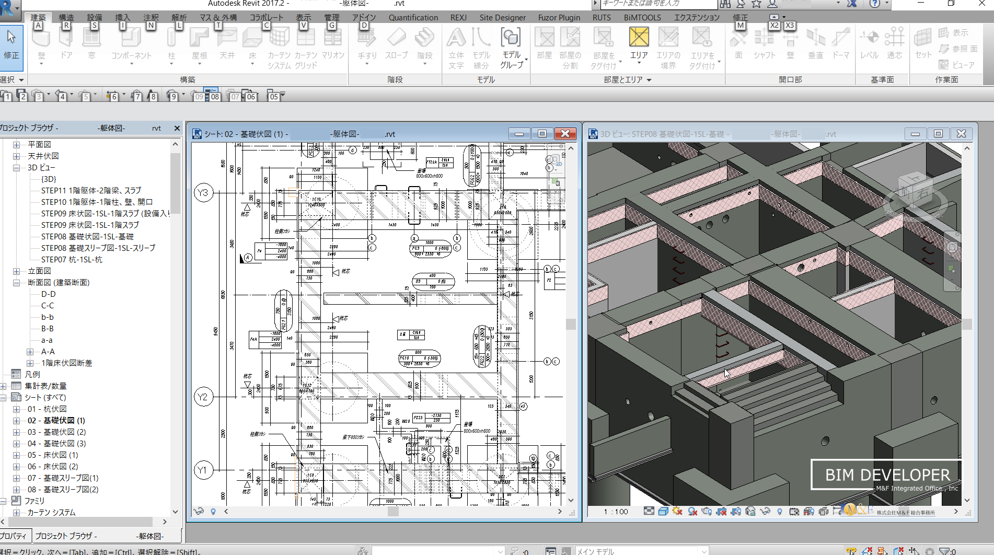The image size is (994, 555).
Task: Open detail level control in 3D view bar
Action: pos(649,511)
